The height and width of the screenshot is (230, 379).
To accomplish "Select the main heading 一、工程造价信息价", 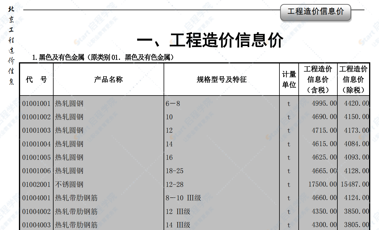I will point(210,40).
